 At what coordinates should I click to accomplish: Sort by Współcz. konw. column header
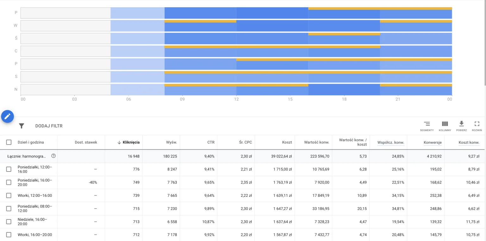click(390, 142)
